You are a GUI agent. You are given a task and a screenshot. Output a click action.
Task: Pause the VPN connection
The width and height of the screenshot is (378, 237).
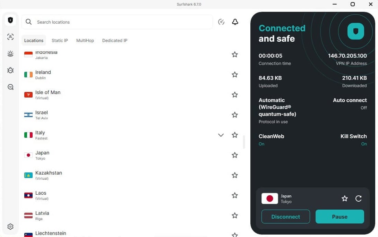[340, 217]
